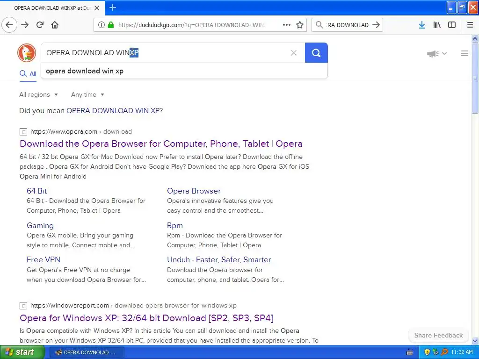Click orange magnifier tray icon

444,352
